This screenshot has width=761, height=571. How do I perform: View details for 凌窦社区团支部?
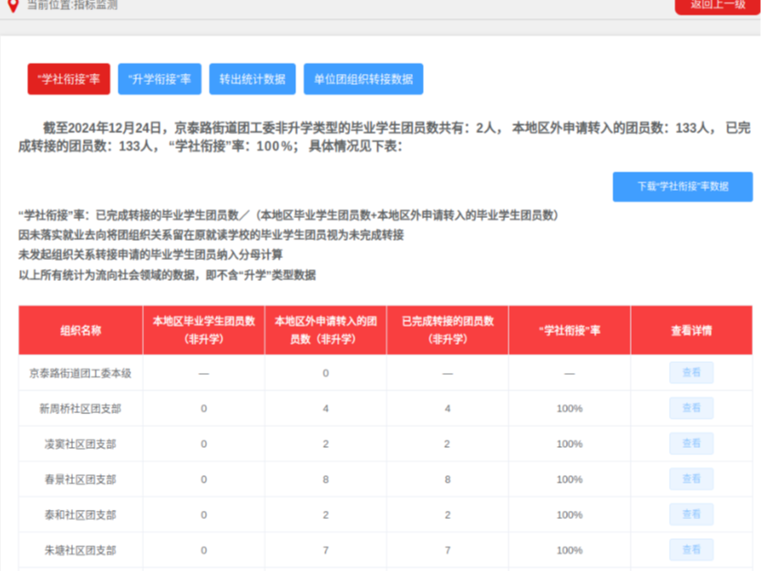pos(691,443)
